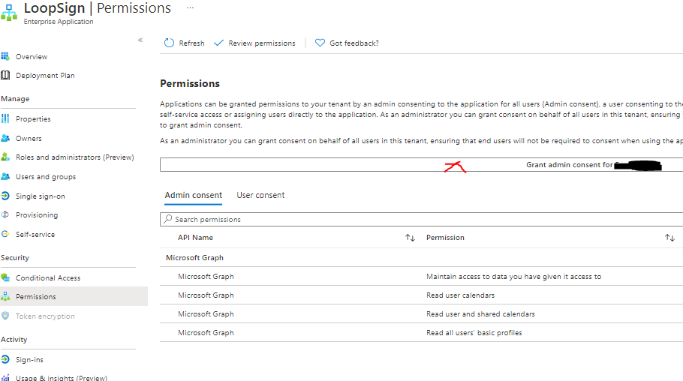Open the Overview menu item
The width and height of the screenshot is (683, 381).
32,56
